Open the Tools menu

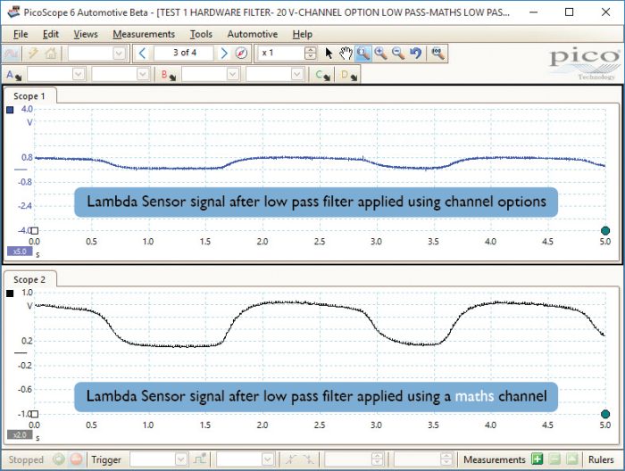201,34
